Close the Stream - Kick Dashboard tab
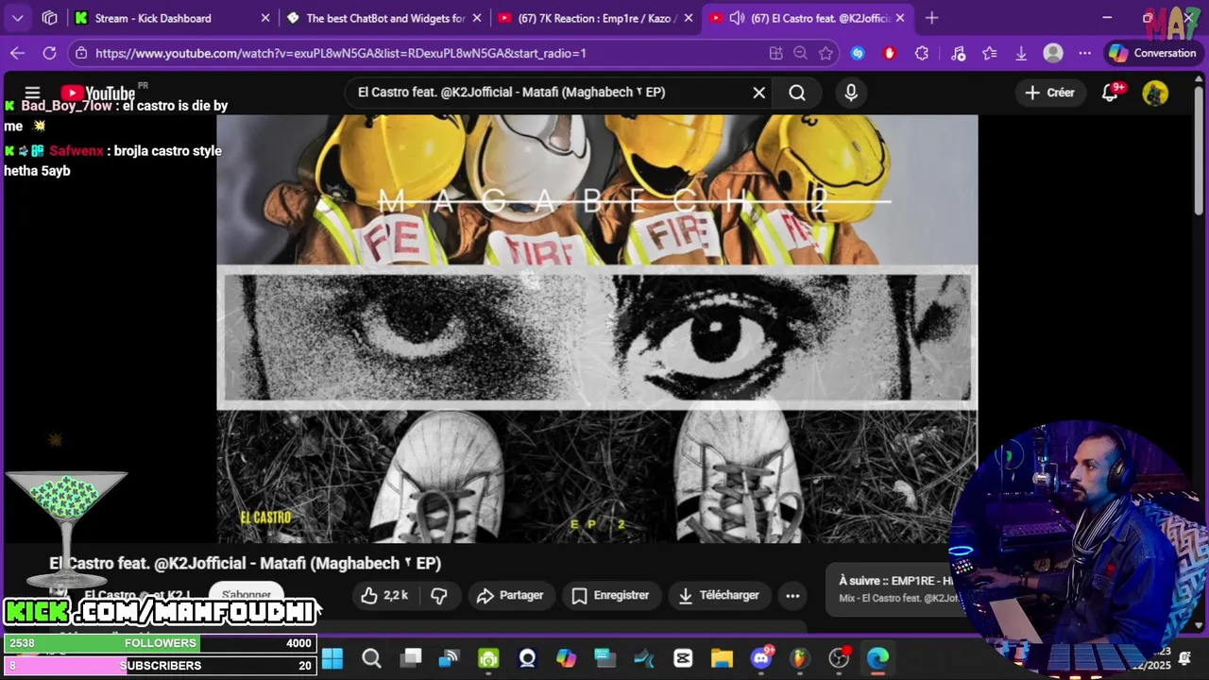This screenshot has width=1209, height=680. [x=264, y=18]
